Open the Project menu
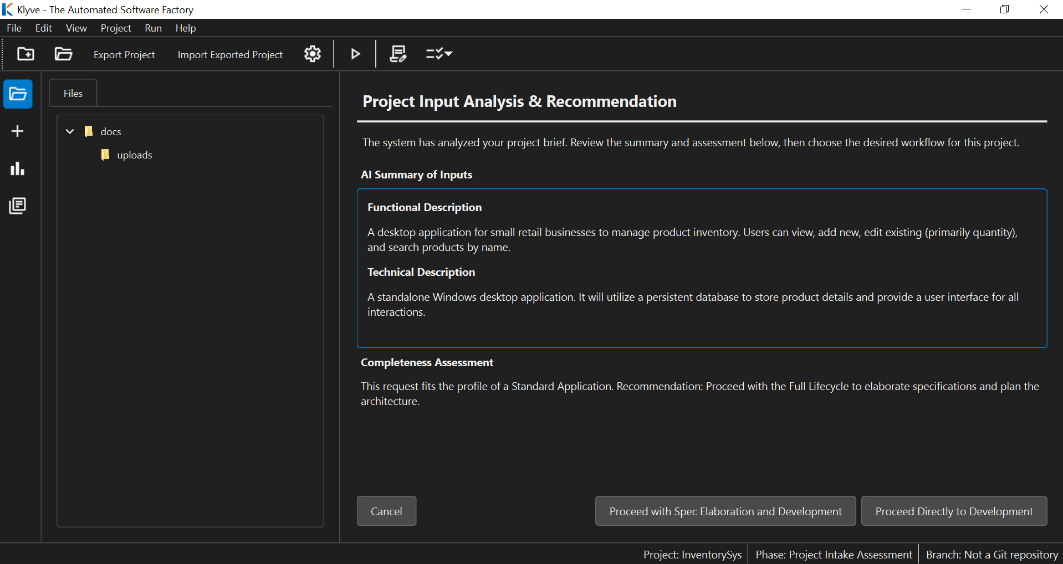The image size is (1063, 564). pyautogui.click(x=116, y=28)
